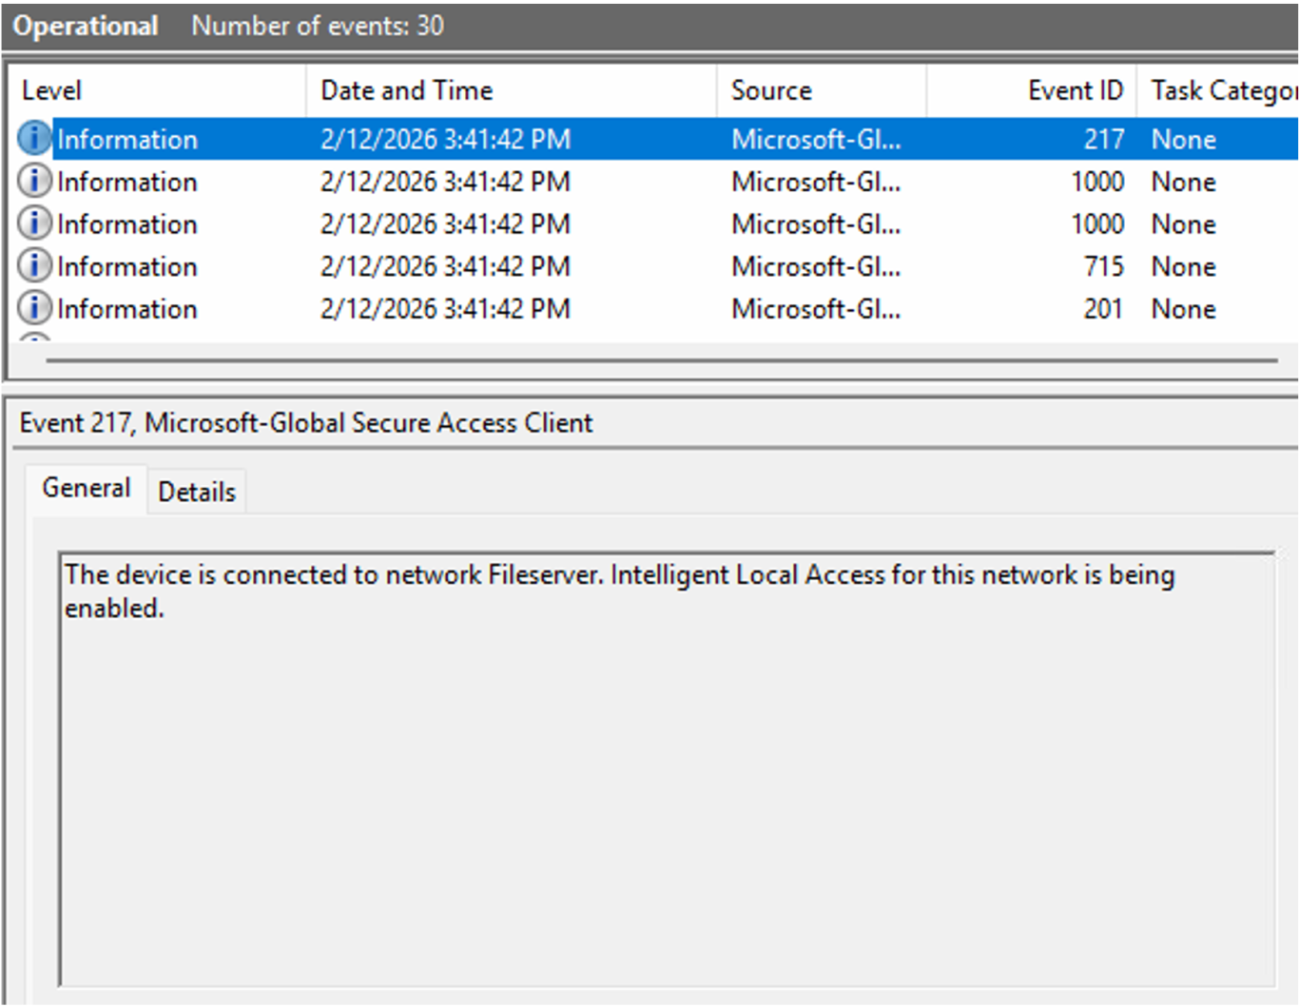The height and width of the screenshot is (1007, 1299).
Task: Click the event list horizontal scrollbar
Action: [x=661, y=361]
